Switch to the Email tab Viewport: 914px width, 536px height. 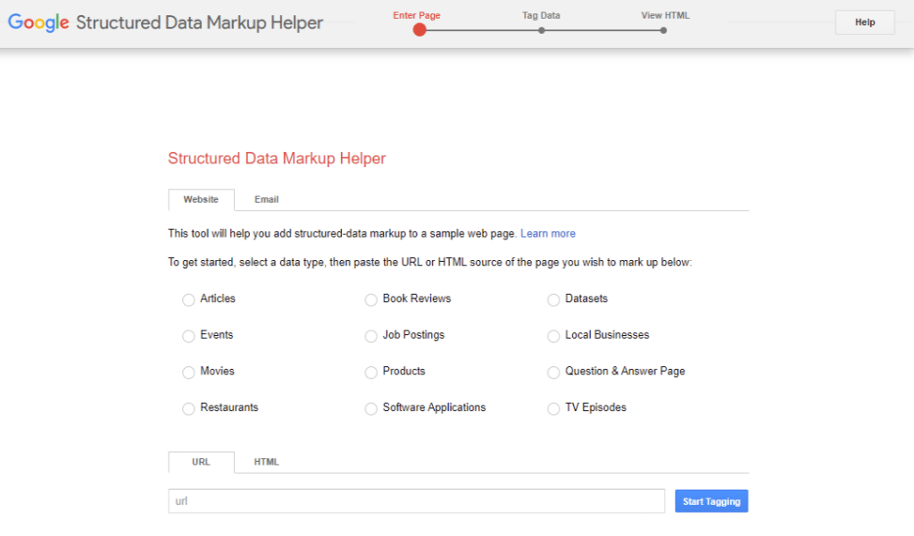(266, 199)
